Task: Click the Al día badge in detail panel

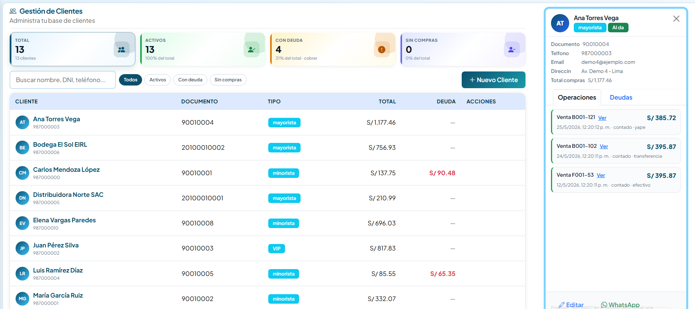Action: [x=618, y=27]
